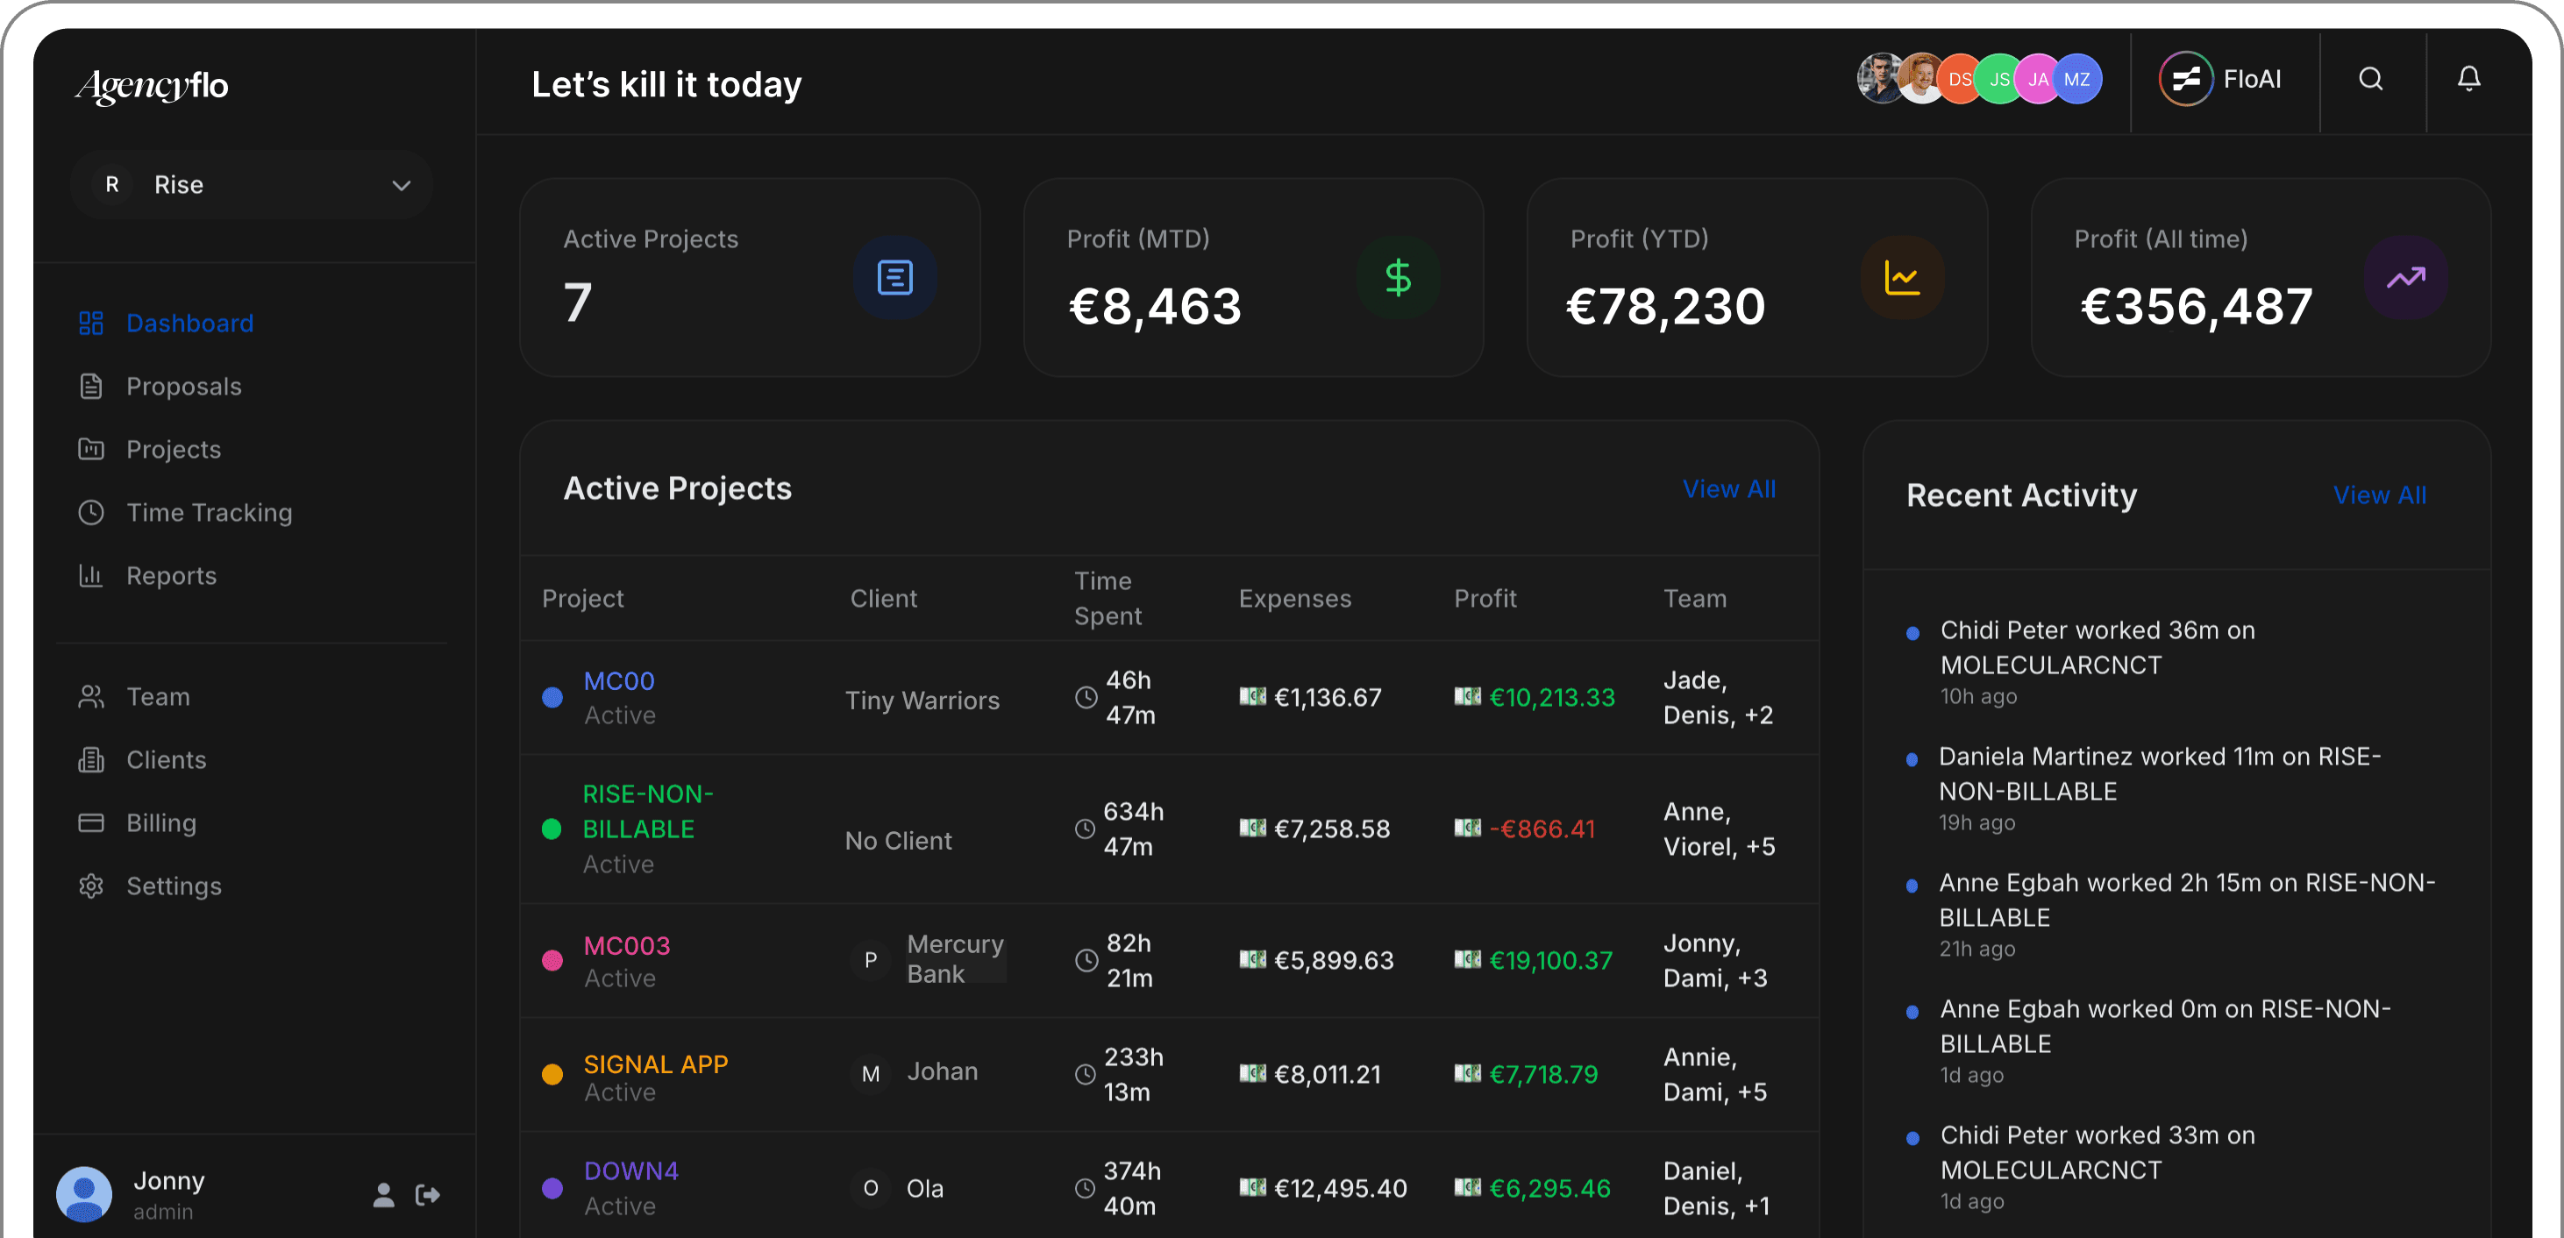Open the MC00 project
Viewport: 2564px width, 1238px height.
tap(618, 680)
